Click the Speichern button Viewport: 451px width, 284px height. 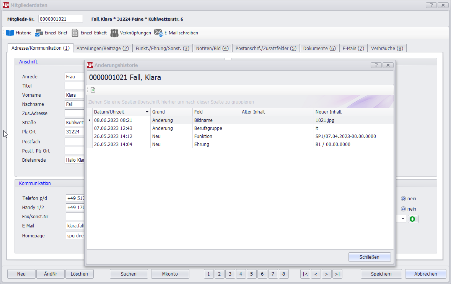381,274
